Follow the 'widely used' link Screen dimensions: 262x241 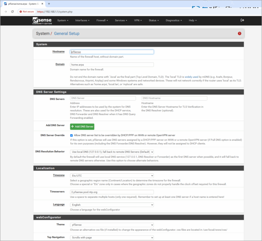[191, 77]
